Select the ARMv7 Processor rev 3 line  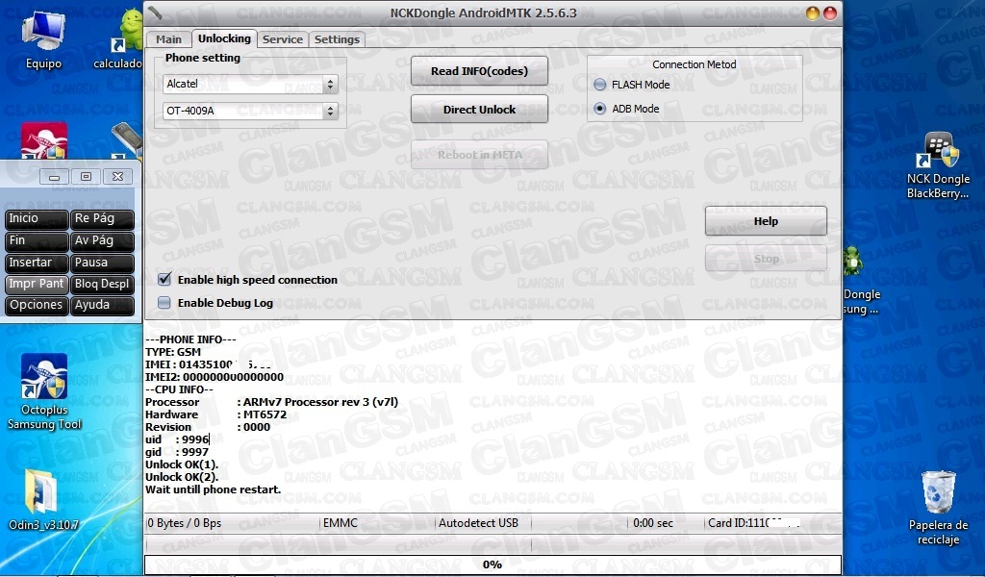(x=271, y=402)
